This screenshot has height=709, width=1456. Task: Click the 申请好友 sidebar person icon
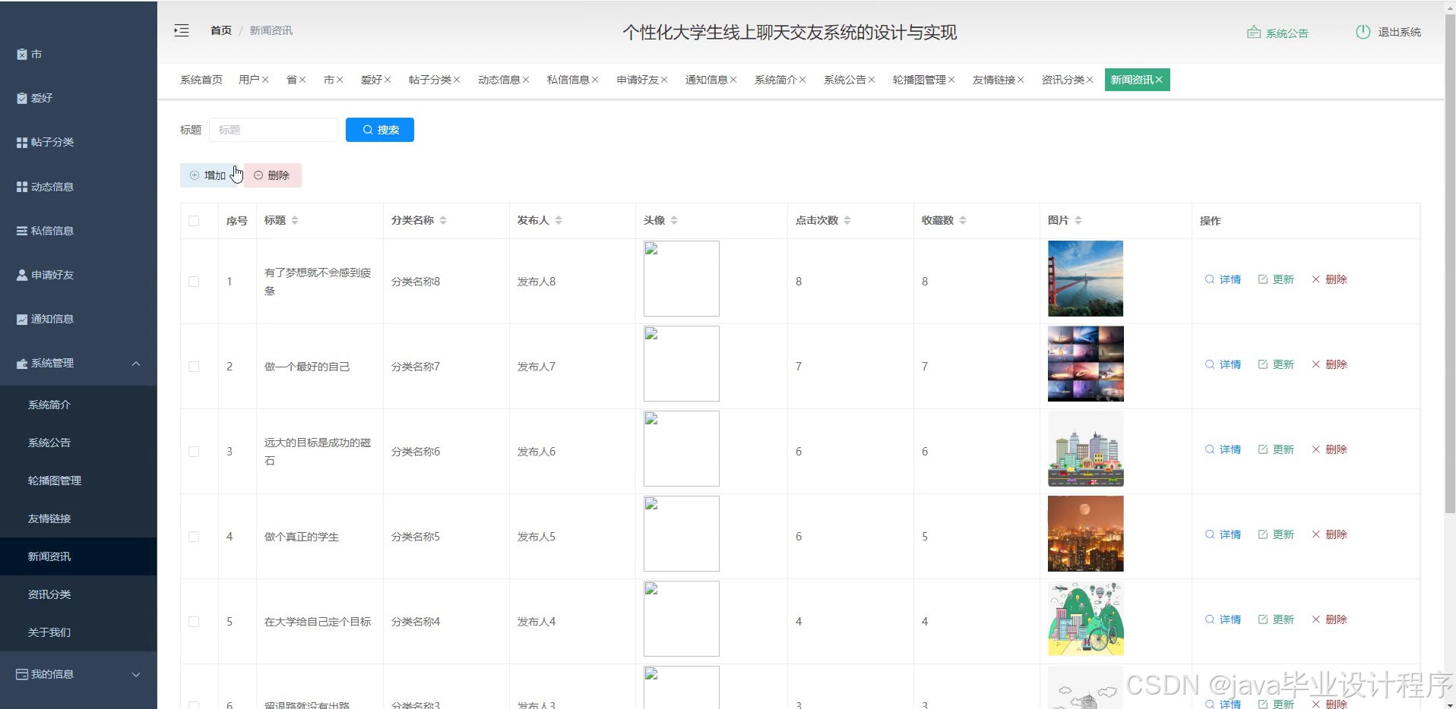click(x=22, y=275)
